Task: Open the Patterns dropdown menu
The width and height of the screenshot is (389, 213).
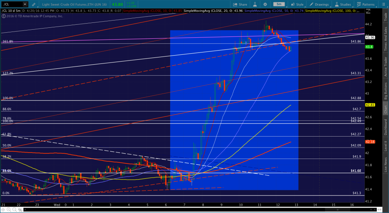Action: point(366,4)
